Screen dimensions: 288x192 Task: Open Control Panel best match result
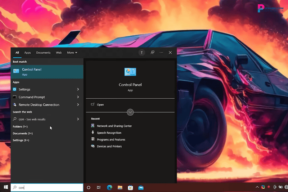[x=47, y=72]
